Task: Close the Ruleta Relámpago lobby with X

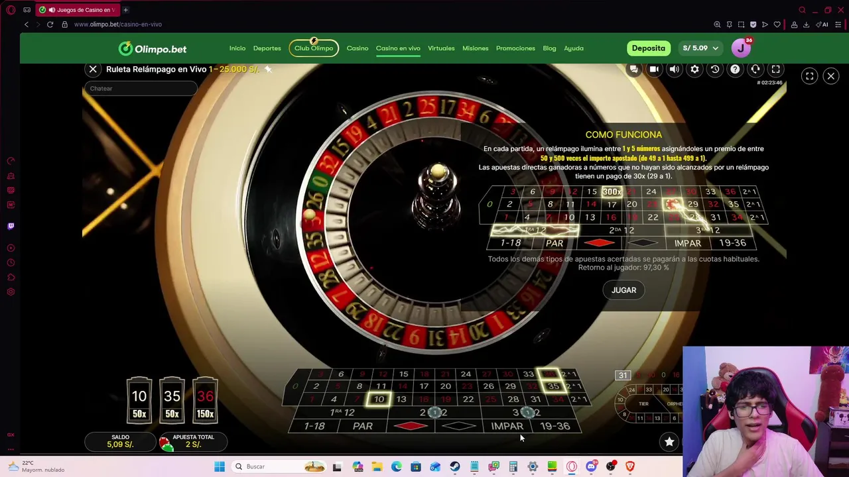Action: (93, 69)
